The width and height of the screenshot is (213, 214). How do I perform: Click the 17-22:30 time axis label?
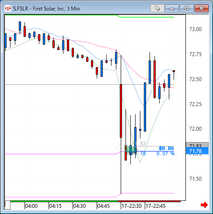132,206
